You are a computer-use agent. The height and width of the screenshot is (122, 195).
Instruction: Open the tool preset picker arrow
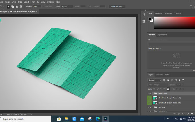[x=3, y=7]
